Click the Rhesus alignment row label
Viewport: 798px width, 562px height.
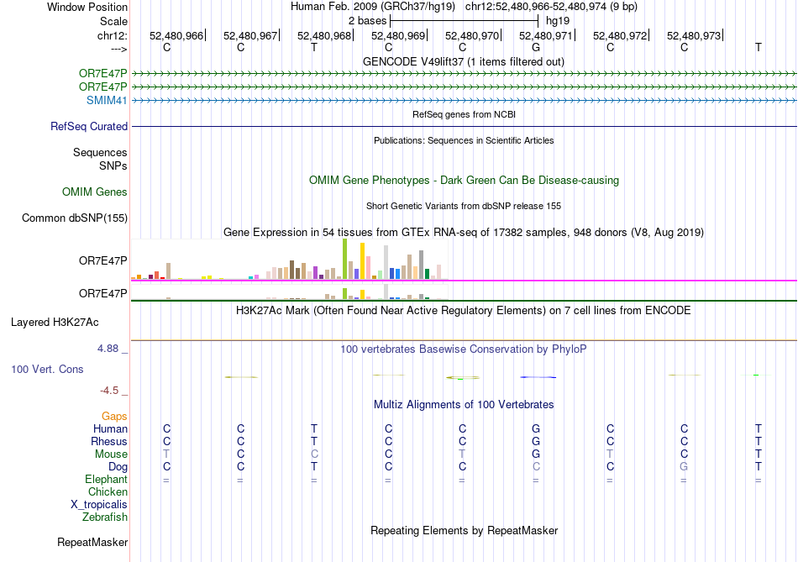(109, 441)
